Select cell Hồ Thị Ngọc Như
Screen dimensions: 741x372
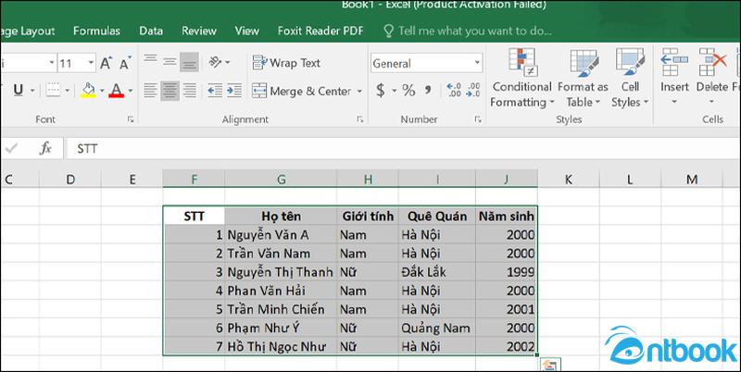tap(282, 346)
